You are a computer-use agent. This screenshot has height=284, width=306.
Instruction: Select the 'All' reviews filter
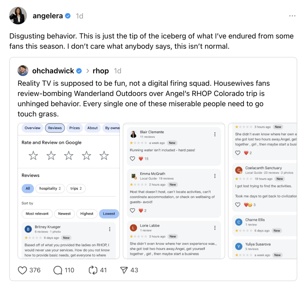click(28, 188)
